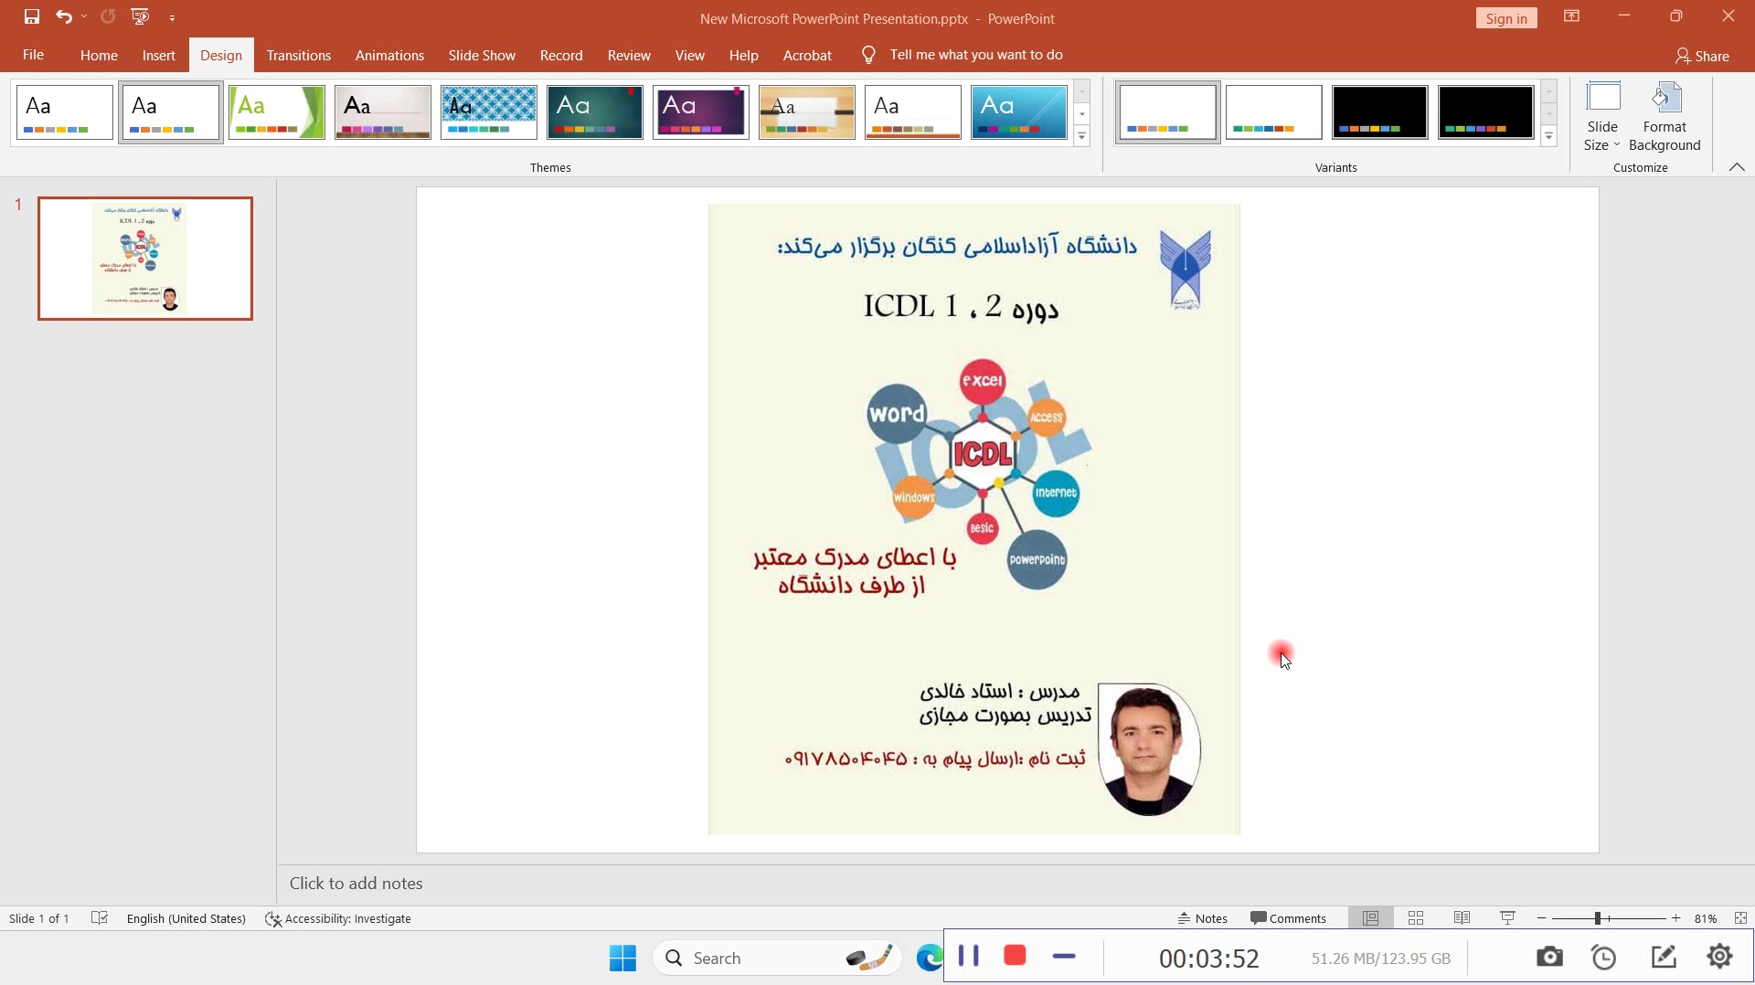
Task: Open the recorder annotation pencil tool
Action: tap(1664, 957)
